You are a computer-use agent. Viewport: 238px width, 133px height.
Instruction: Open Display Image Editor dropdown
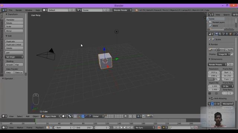click(x=223, y=54)
